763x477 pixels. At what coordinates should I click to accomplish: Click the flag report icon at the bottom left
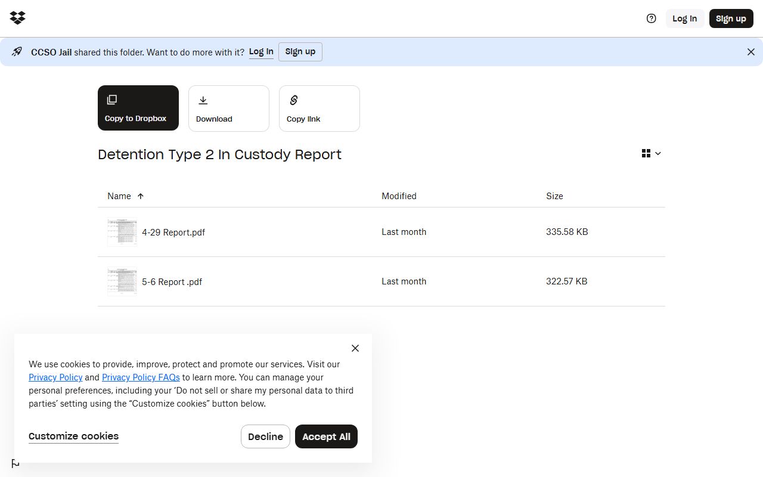click(x=15, y=464)
